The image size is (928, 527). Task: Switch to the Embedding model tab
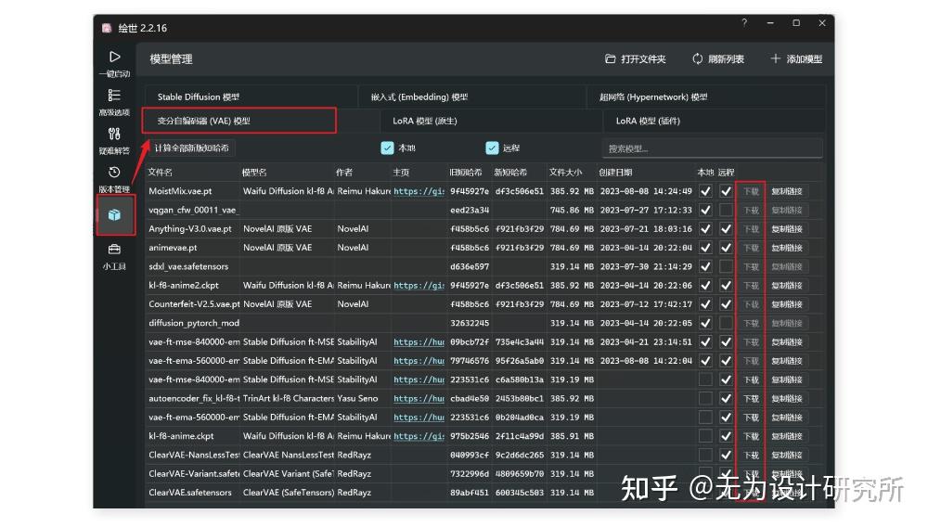(x=472, y=97)
